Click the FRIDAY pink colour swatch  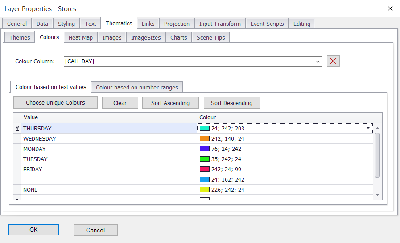click(x=205, y=170)
